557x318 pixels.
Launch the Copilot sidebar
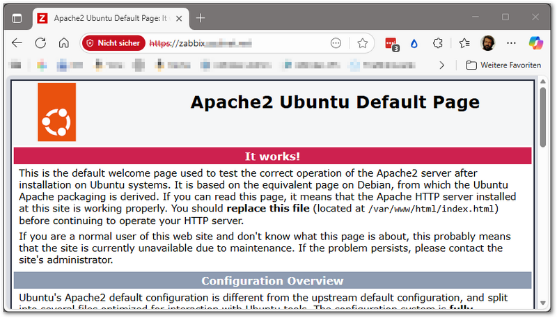tap(536, 43)
